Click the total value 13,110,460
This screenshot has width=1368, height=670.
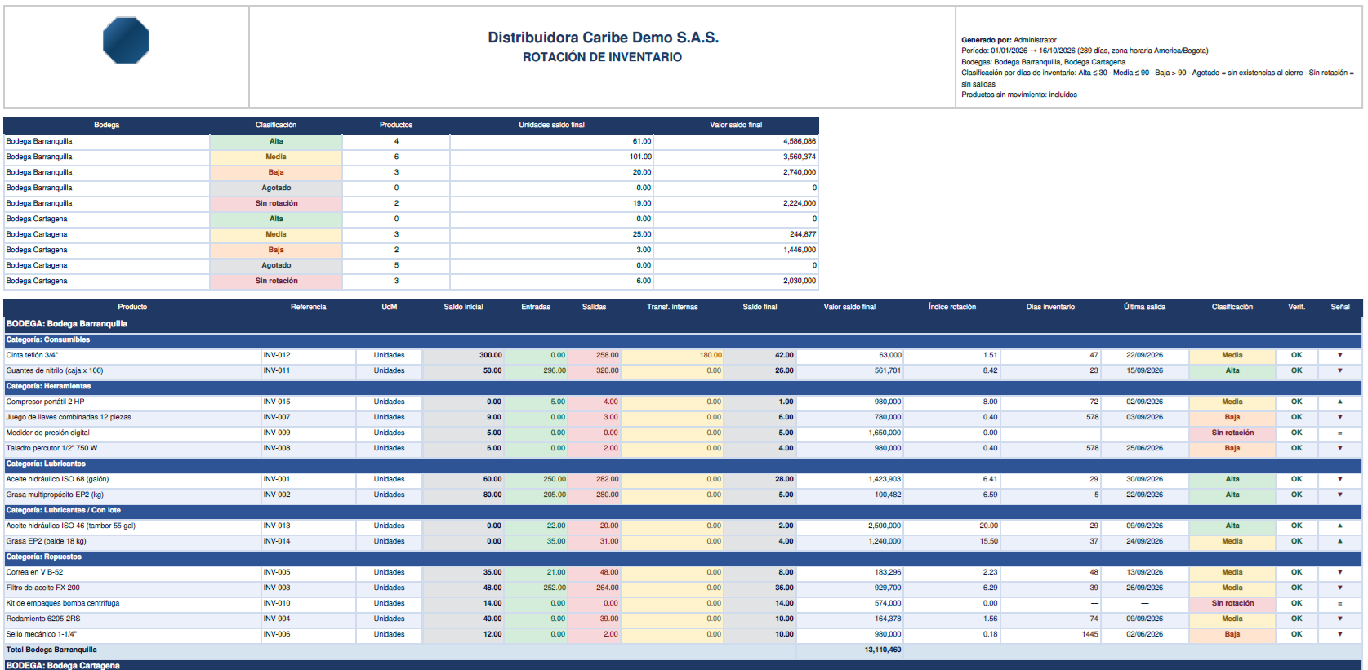pos(883,650)
